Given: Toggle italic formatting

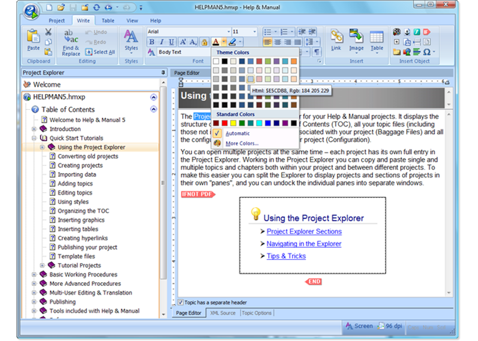Looking at the screenshot, I should click(x=162, y=42).
